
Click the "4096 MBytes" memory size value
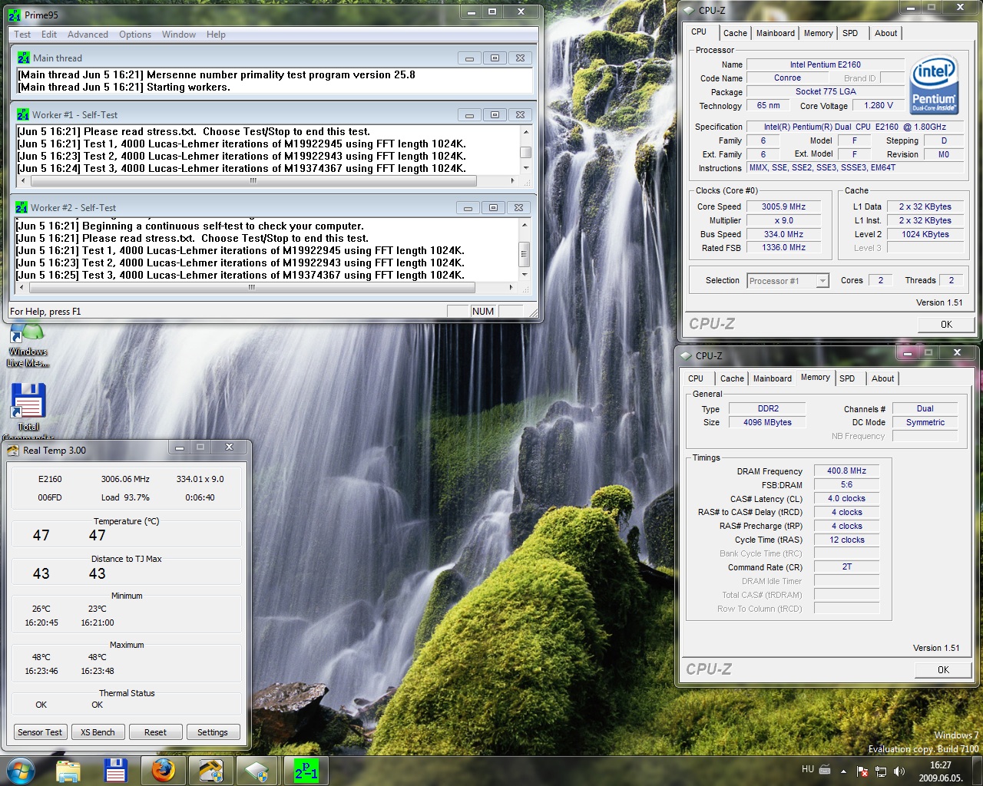pos(767,423)
